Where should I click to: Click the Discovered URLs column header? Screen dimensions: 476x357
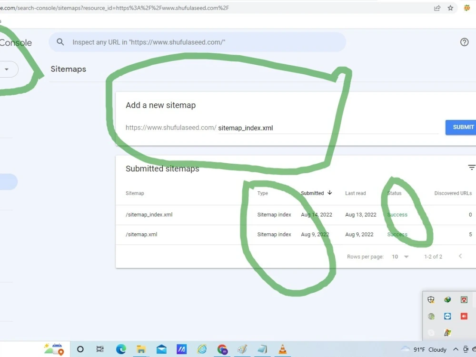coord(453,193)
